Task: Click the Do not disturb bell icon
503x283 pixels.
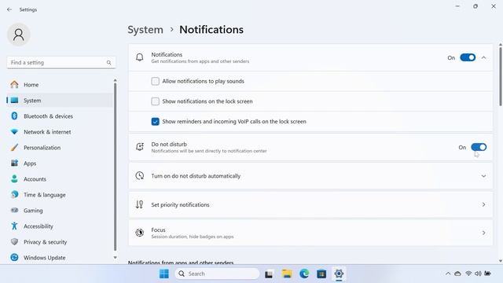Action: (140, 147)
